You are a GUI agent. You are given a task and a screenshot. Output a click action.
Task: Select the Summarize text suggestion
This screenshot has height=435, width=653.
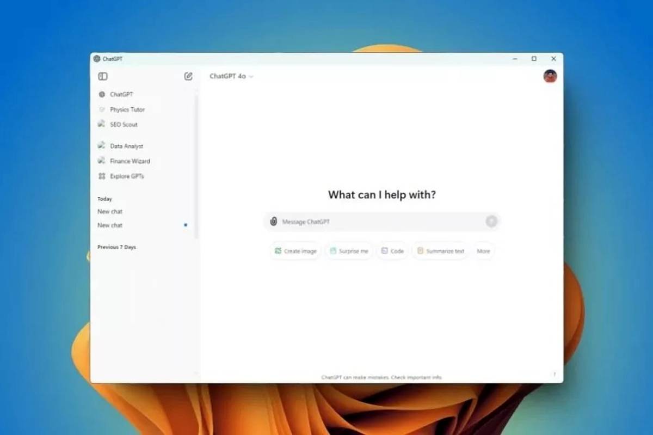(x=440, y=251)
